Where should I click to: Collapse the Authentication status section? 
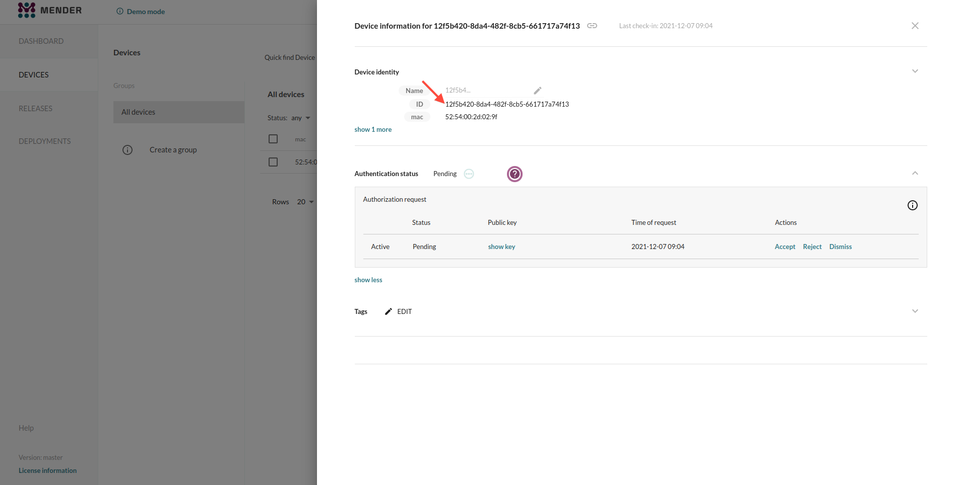click(x=915, y=173)
